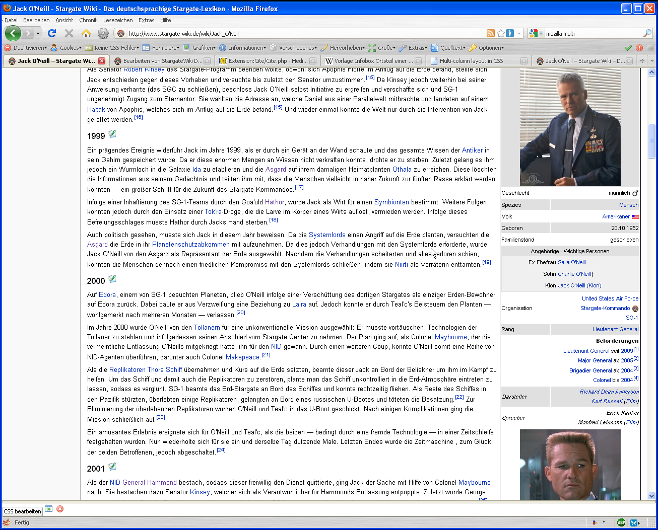Open the Lesezeichen menu
This screenshot has width=658, height=530.
(x=118, y=20)
